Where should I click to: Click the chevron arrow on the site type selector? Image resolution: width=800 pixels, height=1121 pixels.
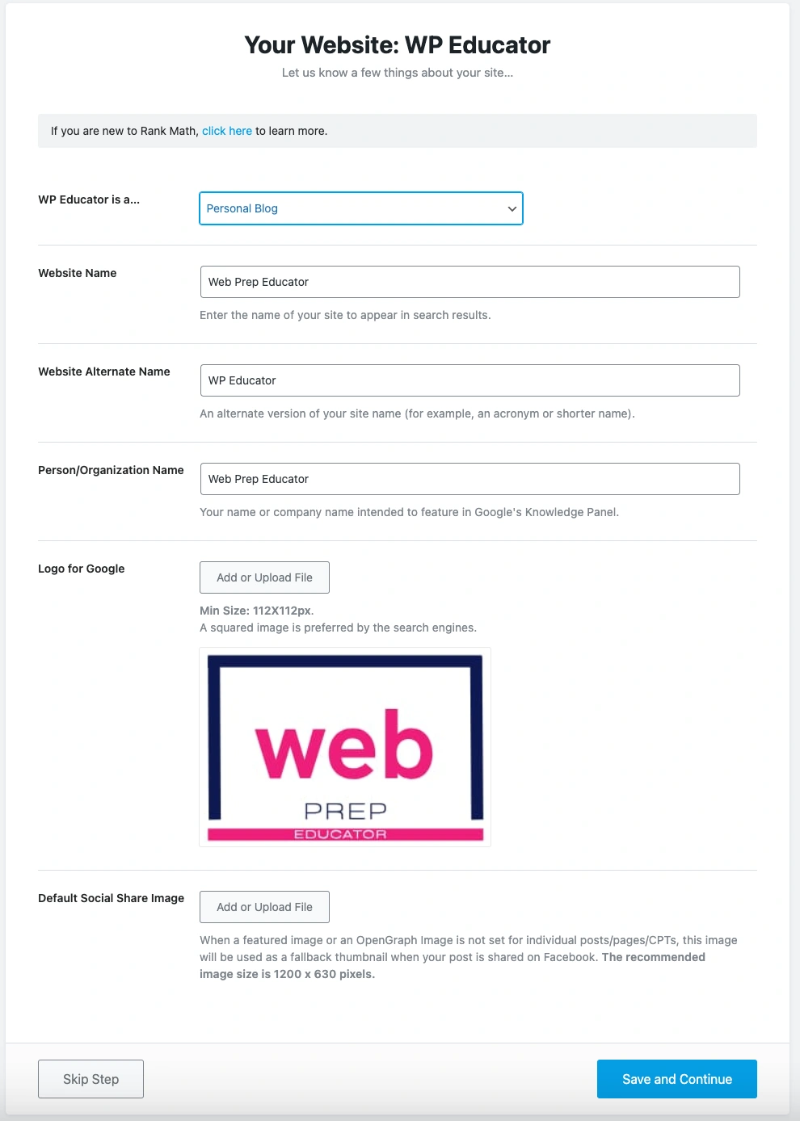pyautogui.click(x=512, y=208)
